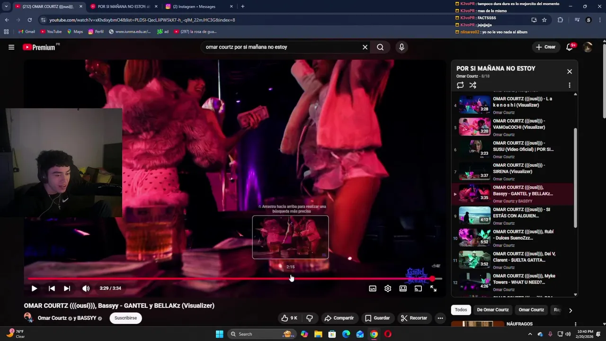Open Chrome extensions puzzle icon
Screen dimensions: 606x341
561,20
